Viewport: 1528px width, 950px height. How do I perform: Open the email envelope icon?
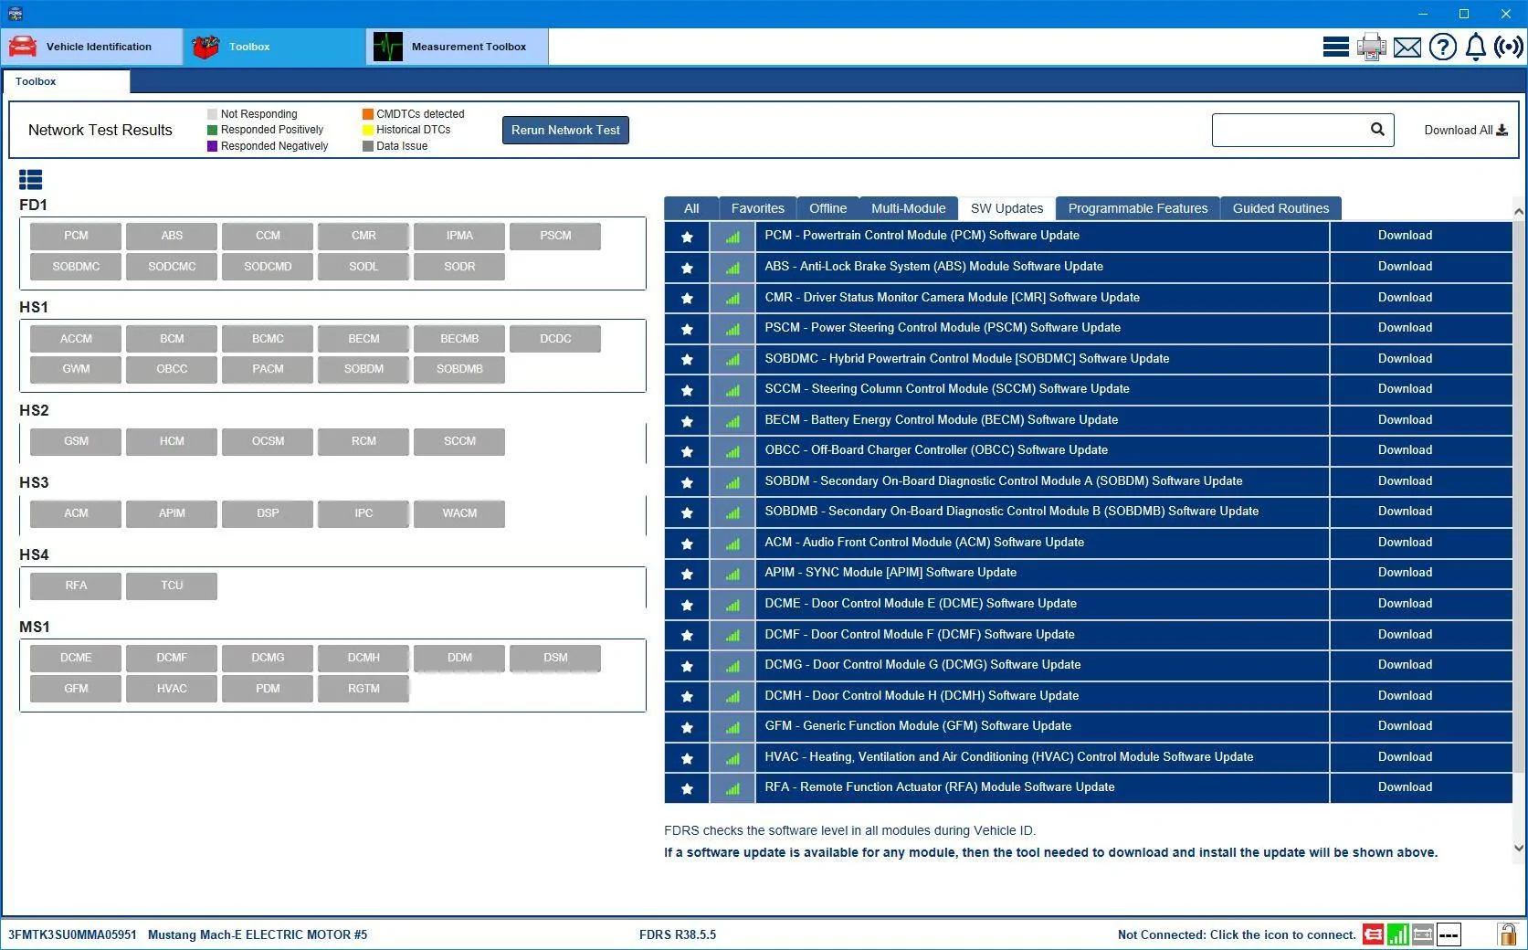[1407, 47]
